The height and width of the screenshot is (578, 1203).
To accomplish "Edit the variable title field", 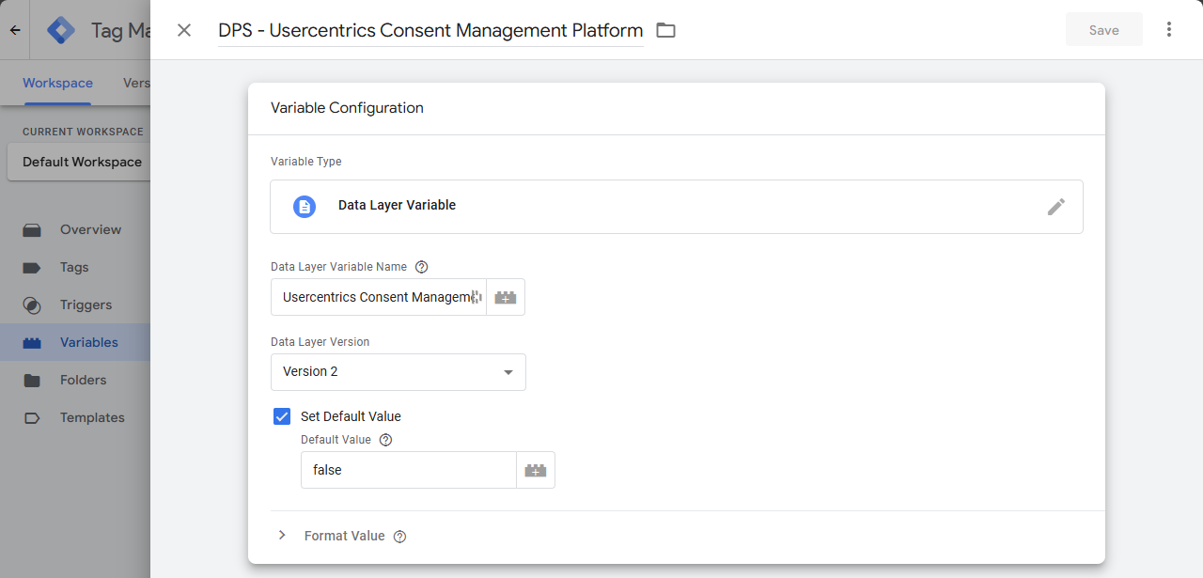I will (x=430, y=30).
